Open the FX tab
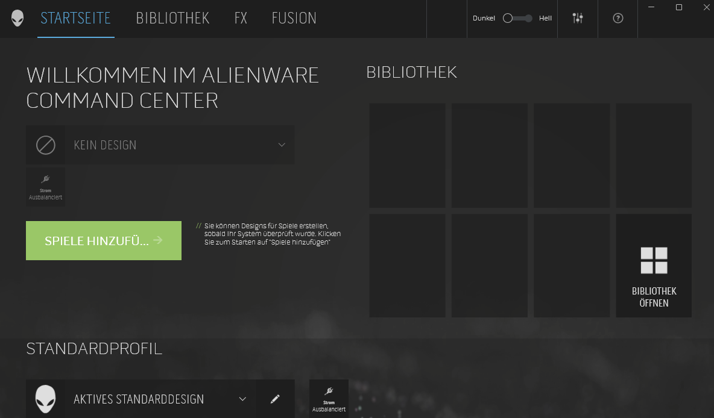Image resolution: width=714 pixels, height=418 pixels. (x=241, y=18)
